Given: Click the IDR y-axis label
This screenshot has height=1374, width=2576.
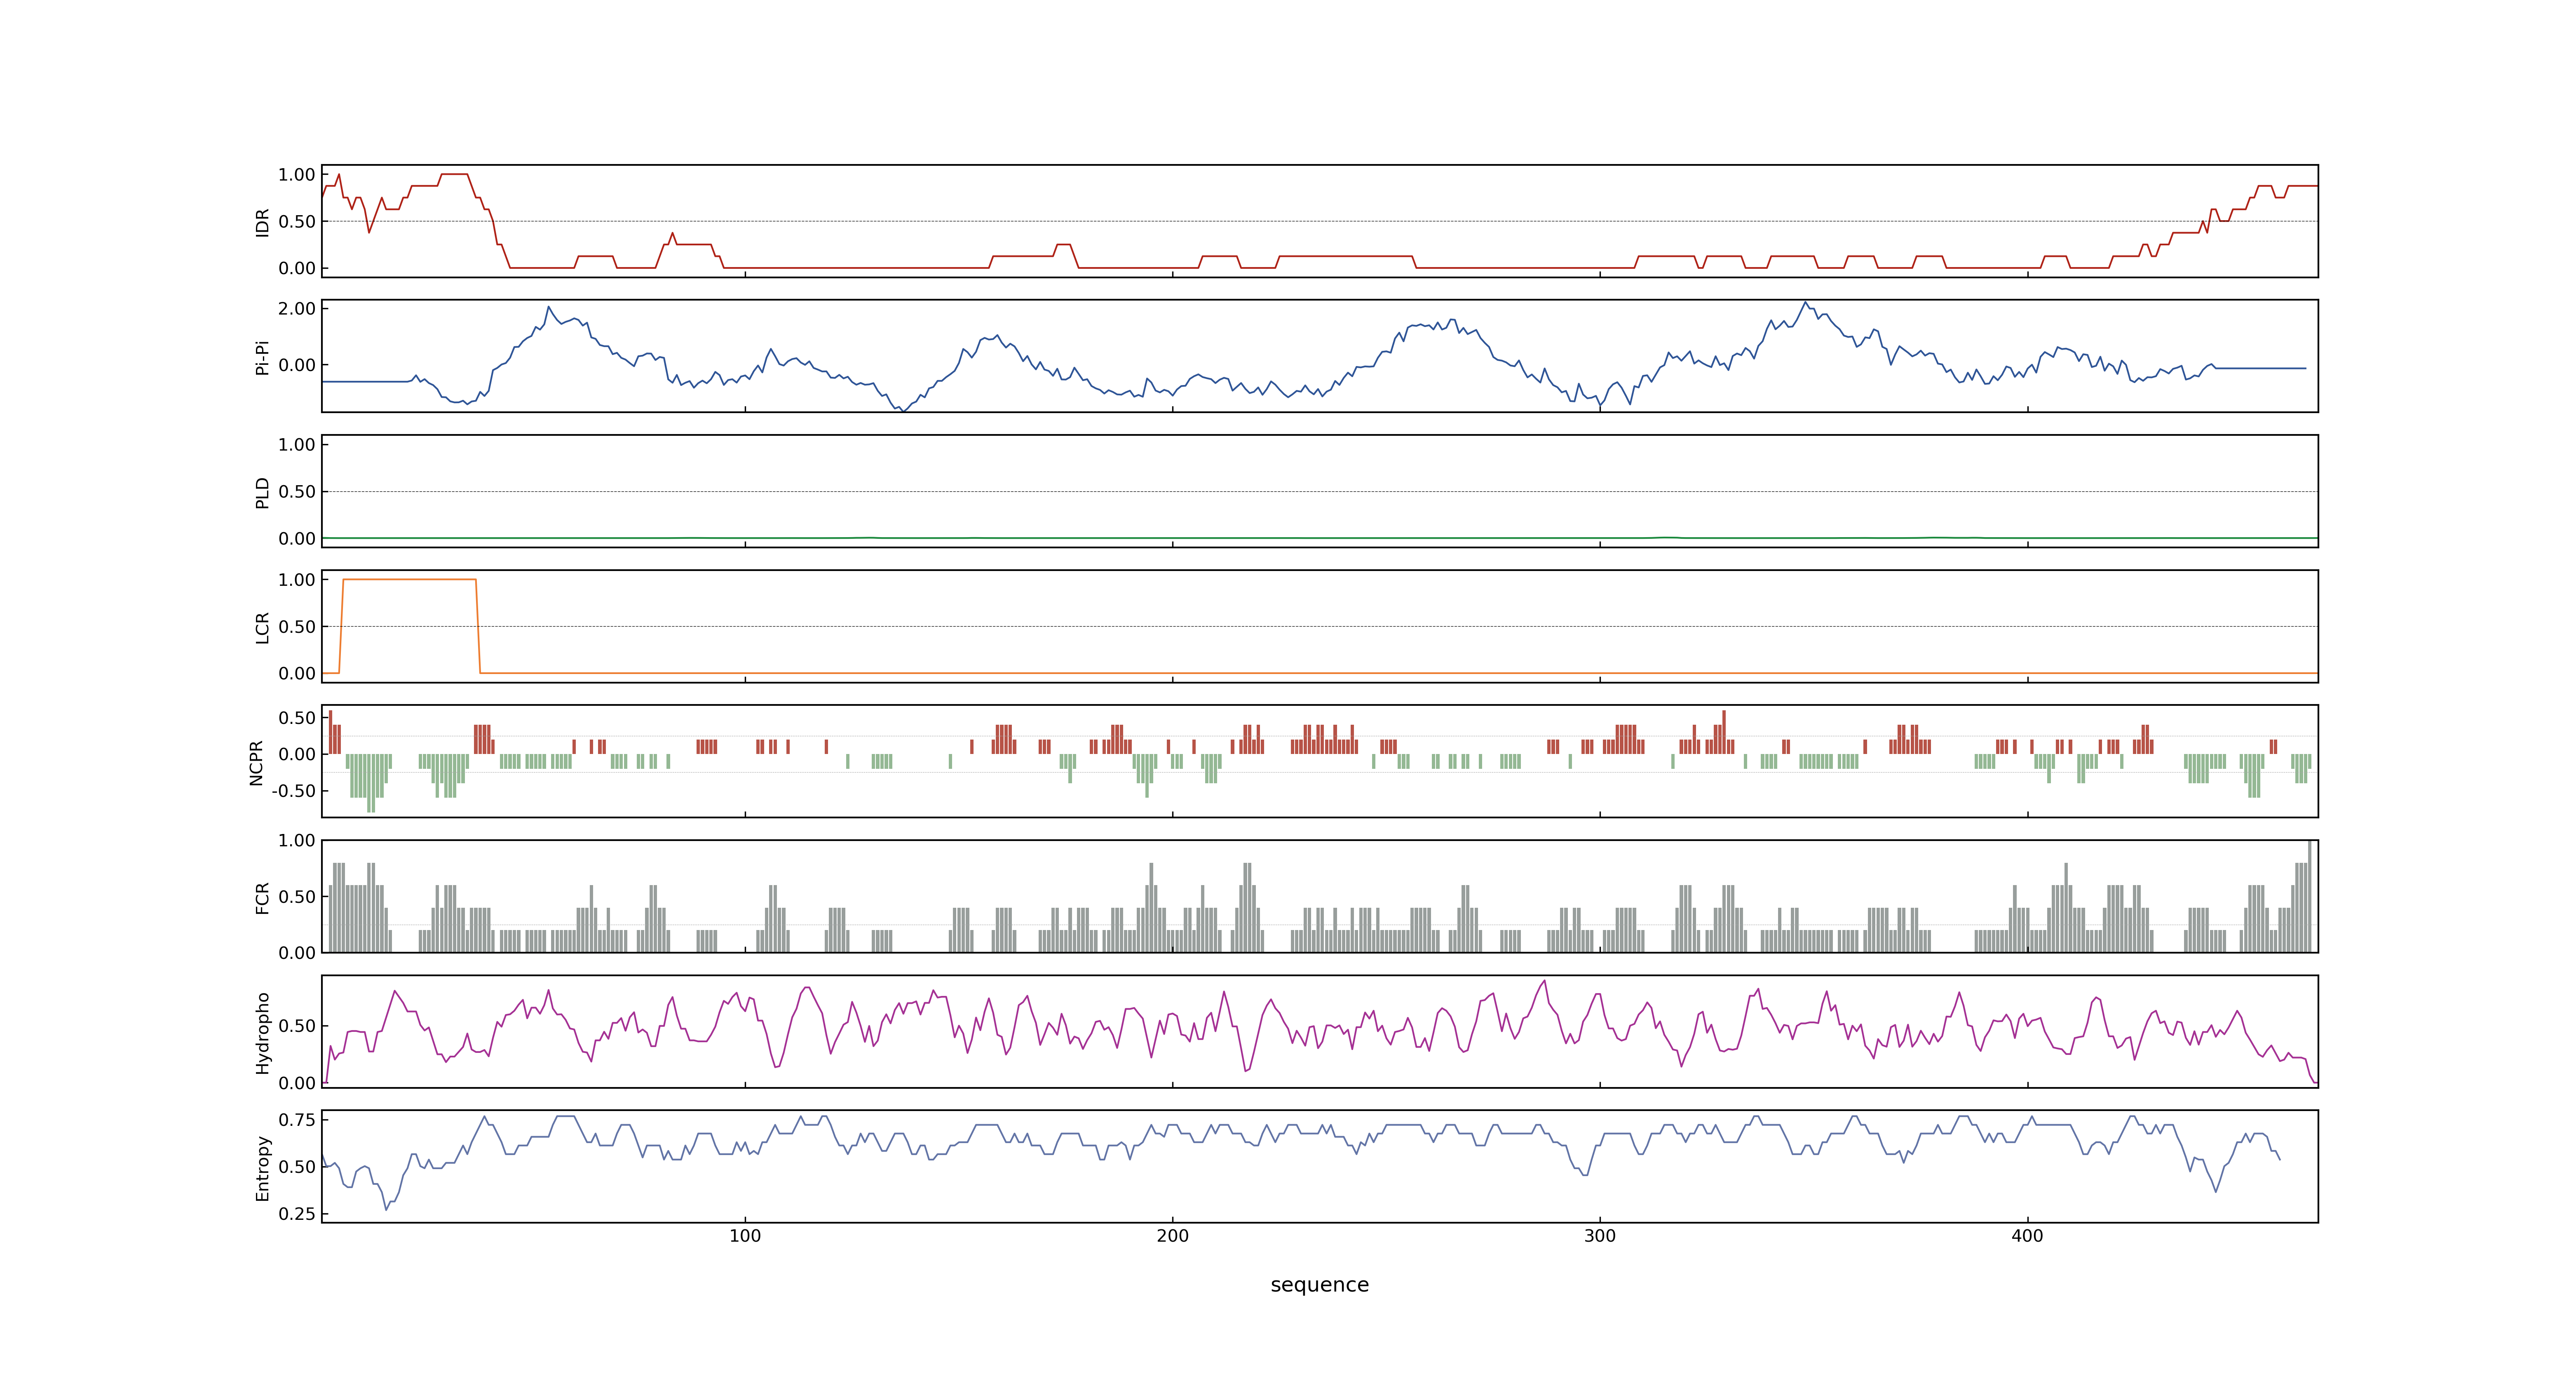Looking at the screenshot, I should click(x=262, y=222).
